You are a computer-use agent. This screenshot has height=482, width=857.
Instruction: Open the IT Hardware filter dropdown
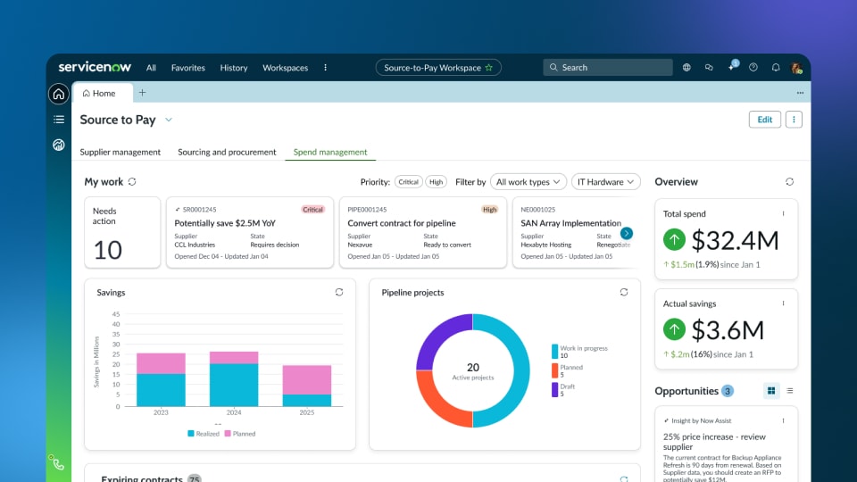(x=606, y=182)
